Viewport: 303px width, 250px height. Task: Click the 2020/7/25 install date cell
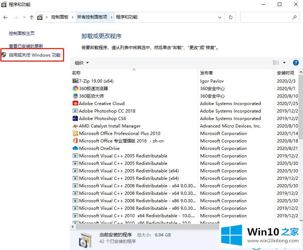tap(287, 104)
